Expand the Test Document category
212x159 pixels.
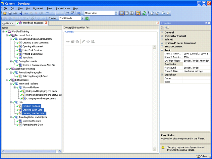click(x=162, y=46)
